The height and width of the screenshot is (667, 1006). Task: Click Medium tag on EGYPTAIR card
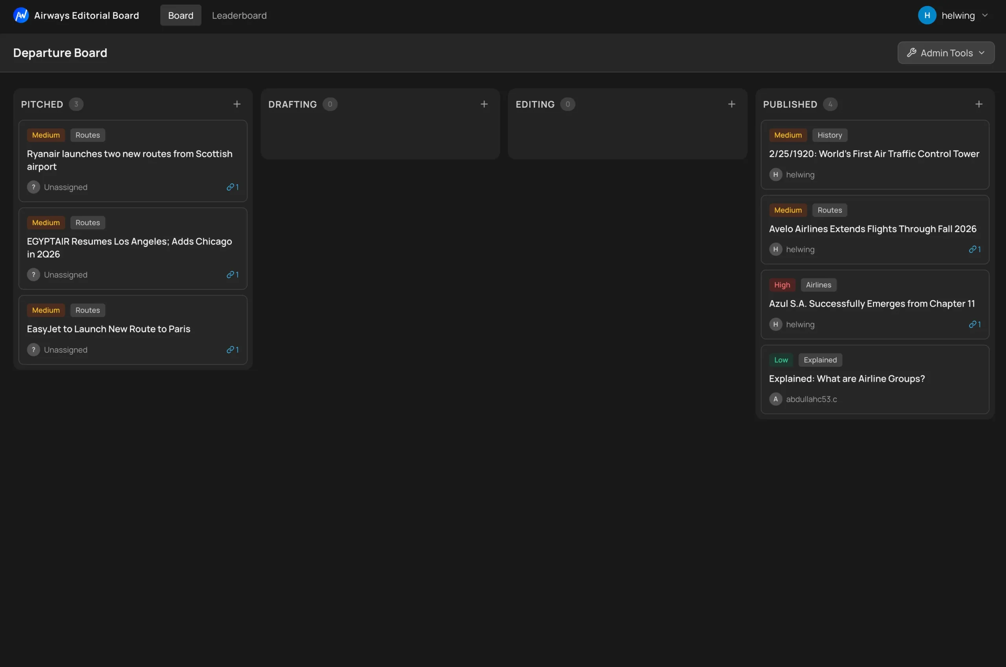click(x=46, y=223)
